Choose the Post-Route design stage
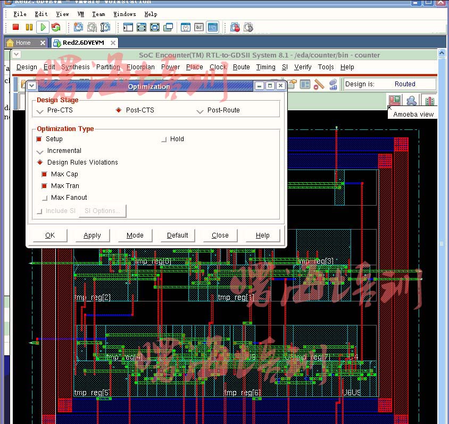Screen dimensions: 449x424 coord(201,110)
